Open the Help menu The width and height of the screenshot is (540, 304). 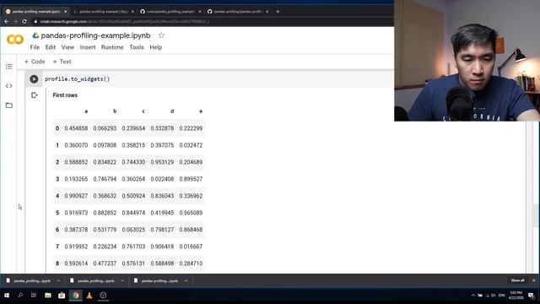pyautogui.click(x=155, y=47)
